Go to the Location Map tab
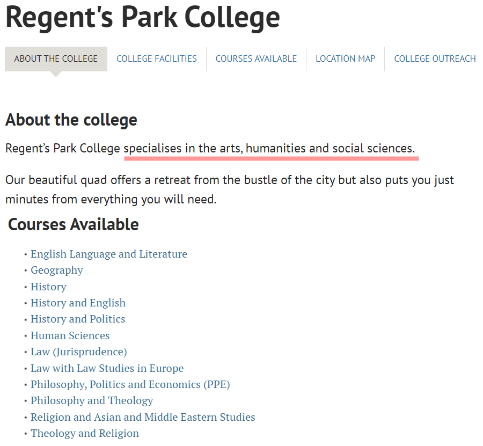This screenshot has height=446, width=483. coord(345,59)
